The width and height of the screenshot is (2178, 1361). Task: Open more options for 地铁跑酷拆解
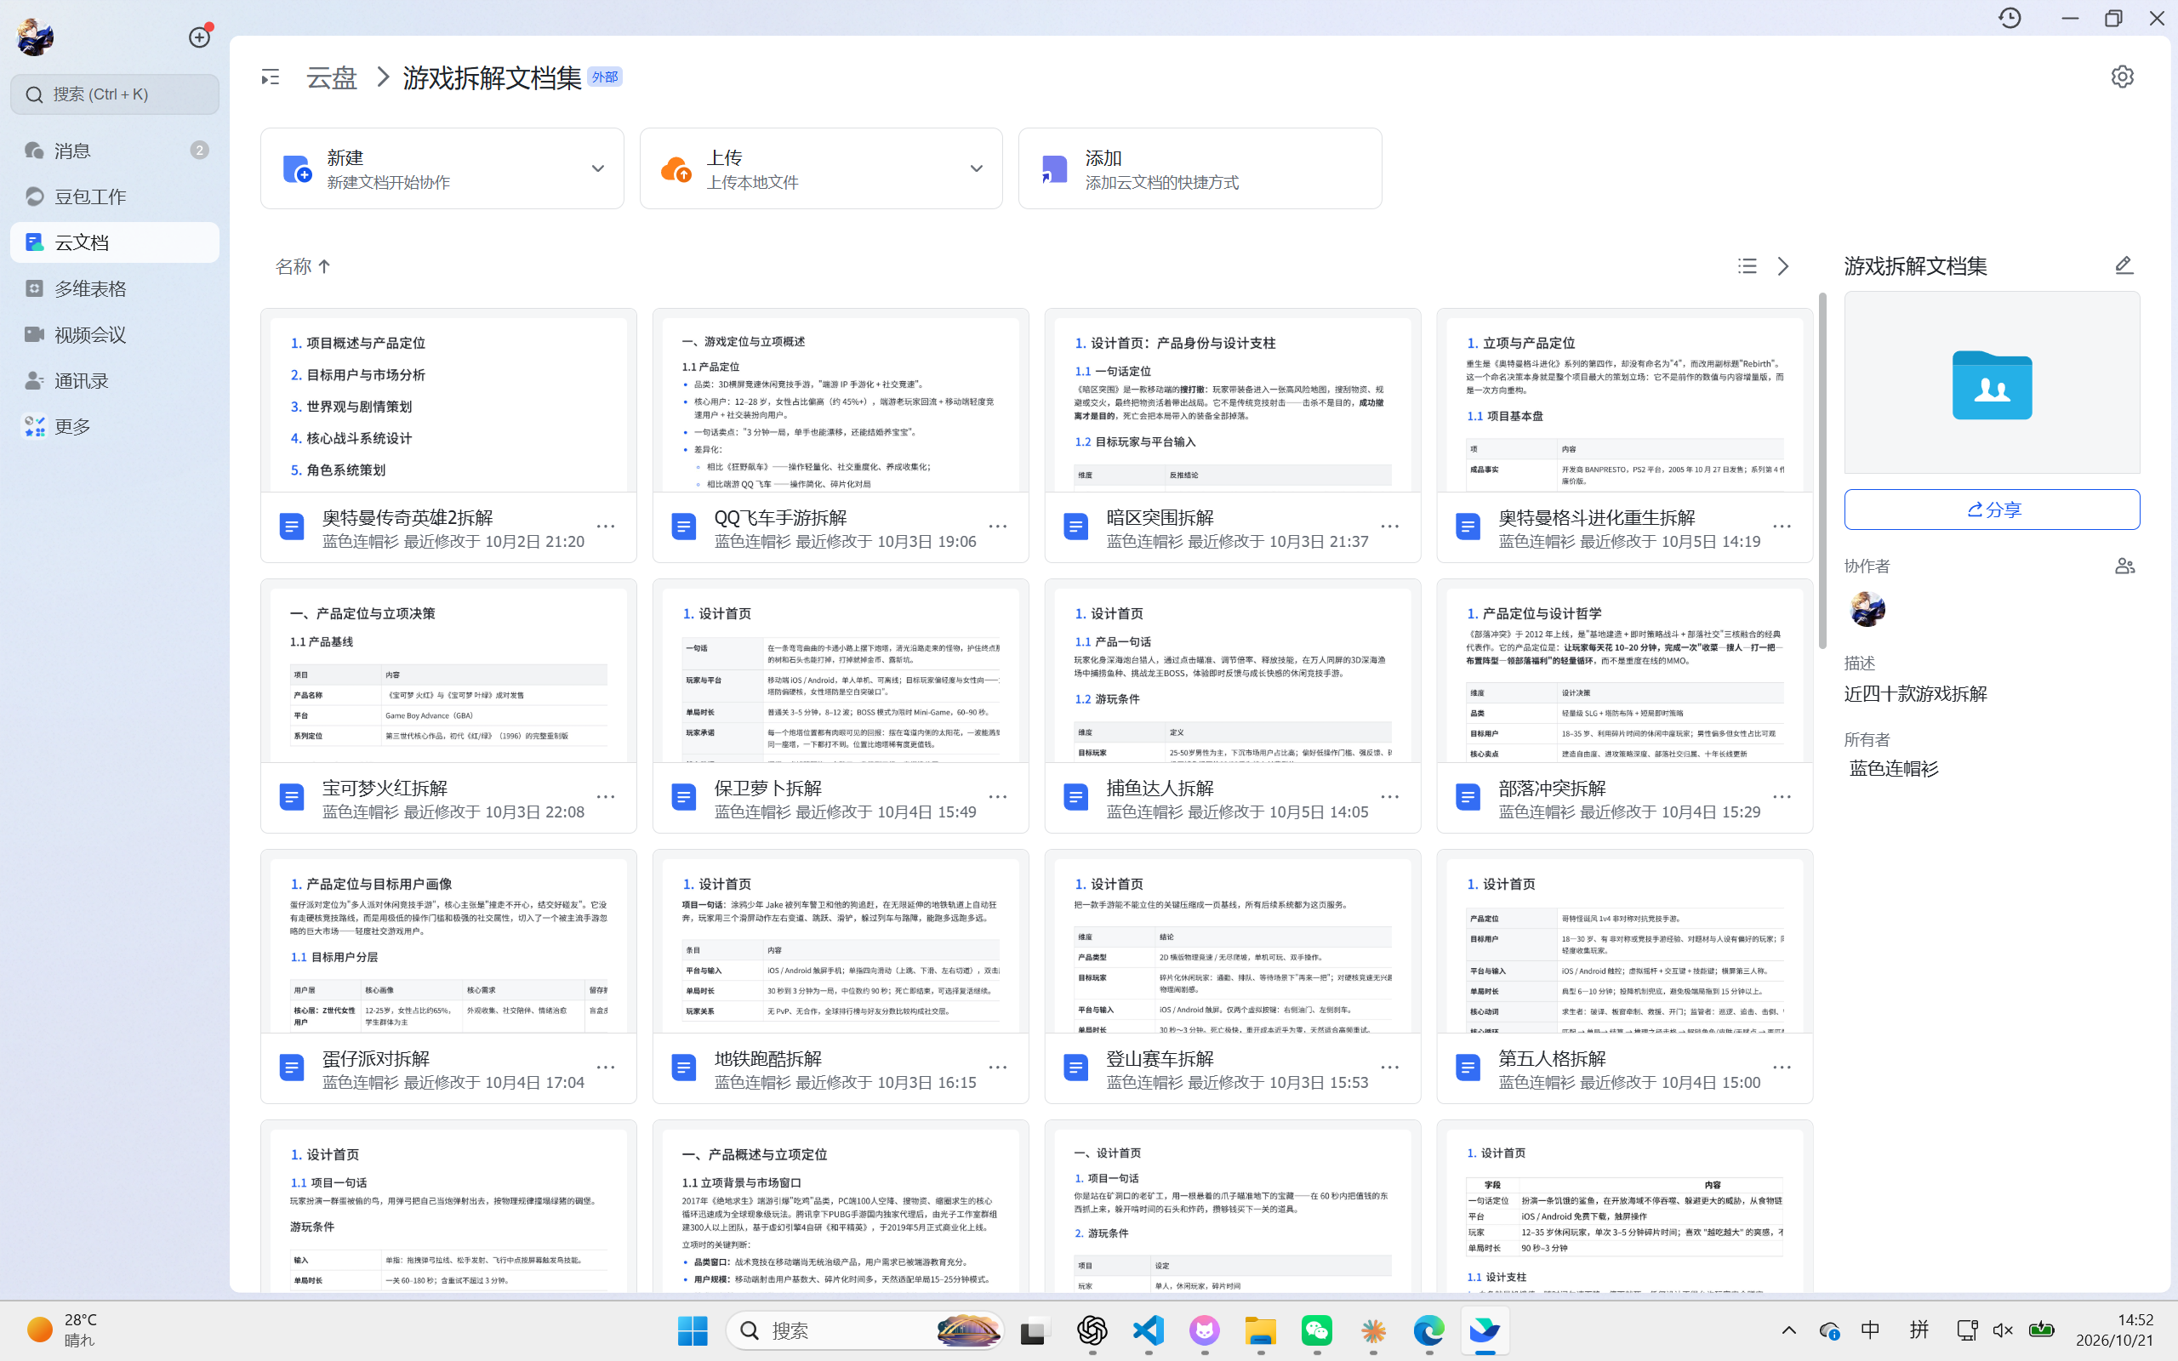point(997,1068)
